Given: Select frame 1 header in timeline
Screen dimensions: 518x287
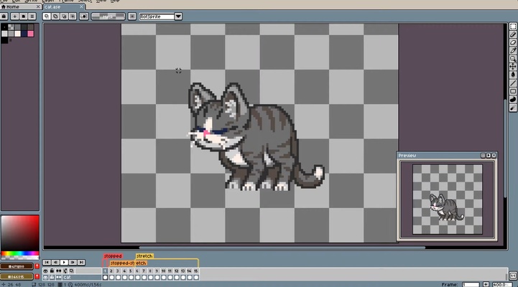Looking at the screenshot, I should coord(105,270).
